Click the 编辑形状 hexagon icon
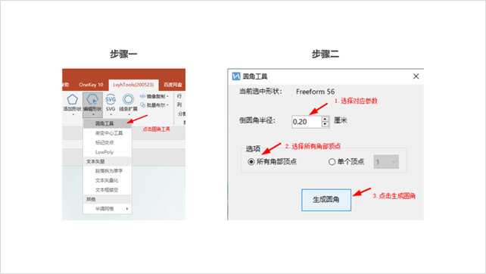Screen dimensions: 486x274 pos(92,99)
